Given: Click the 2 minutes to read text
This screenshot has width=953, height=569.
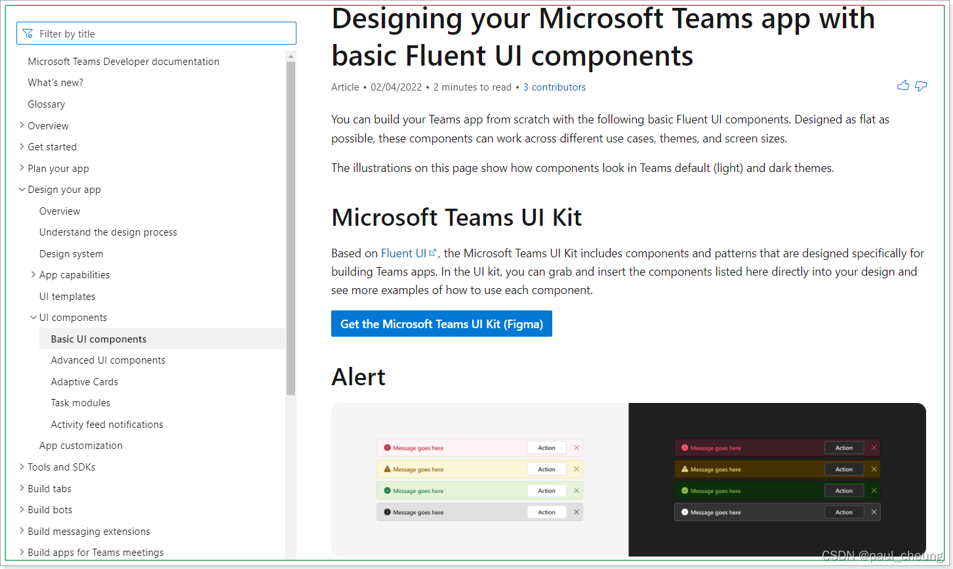Looking at the screenshot, I should [x=472, y=87].
